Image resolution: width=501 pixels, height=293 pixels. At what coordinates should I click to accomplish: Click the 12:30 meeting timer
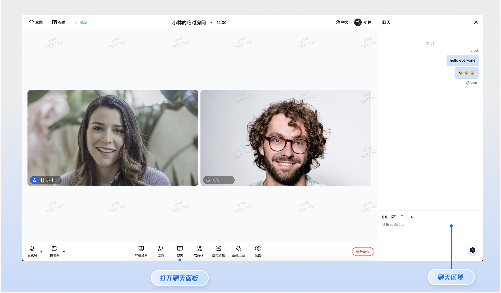click(x=222, y=23)
